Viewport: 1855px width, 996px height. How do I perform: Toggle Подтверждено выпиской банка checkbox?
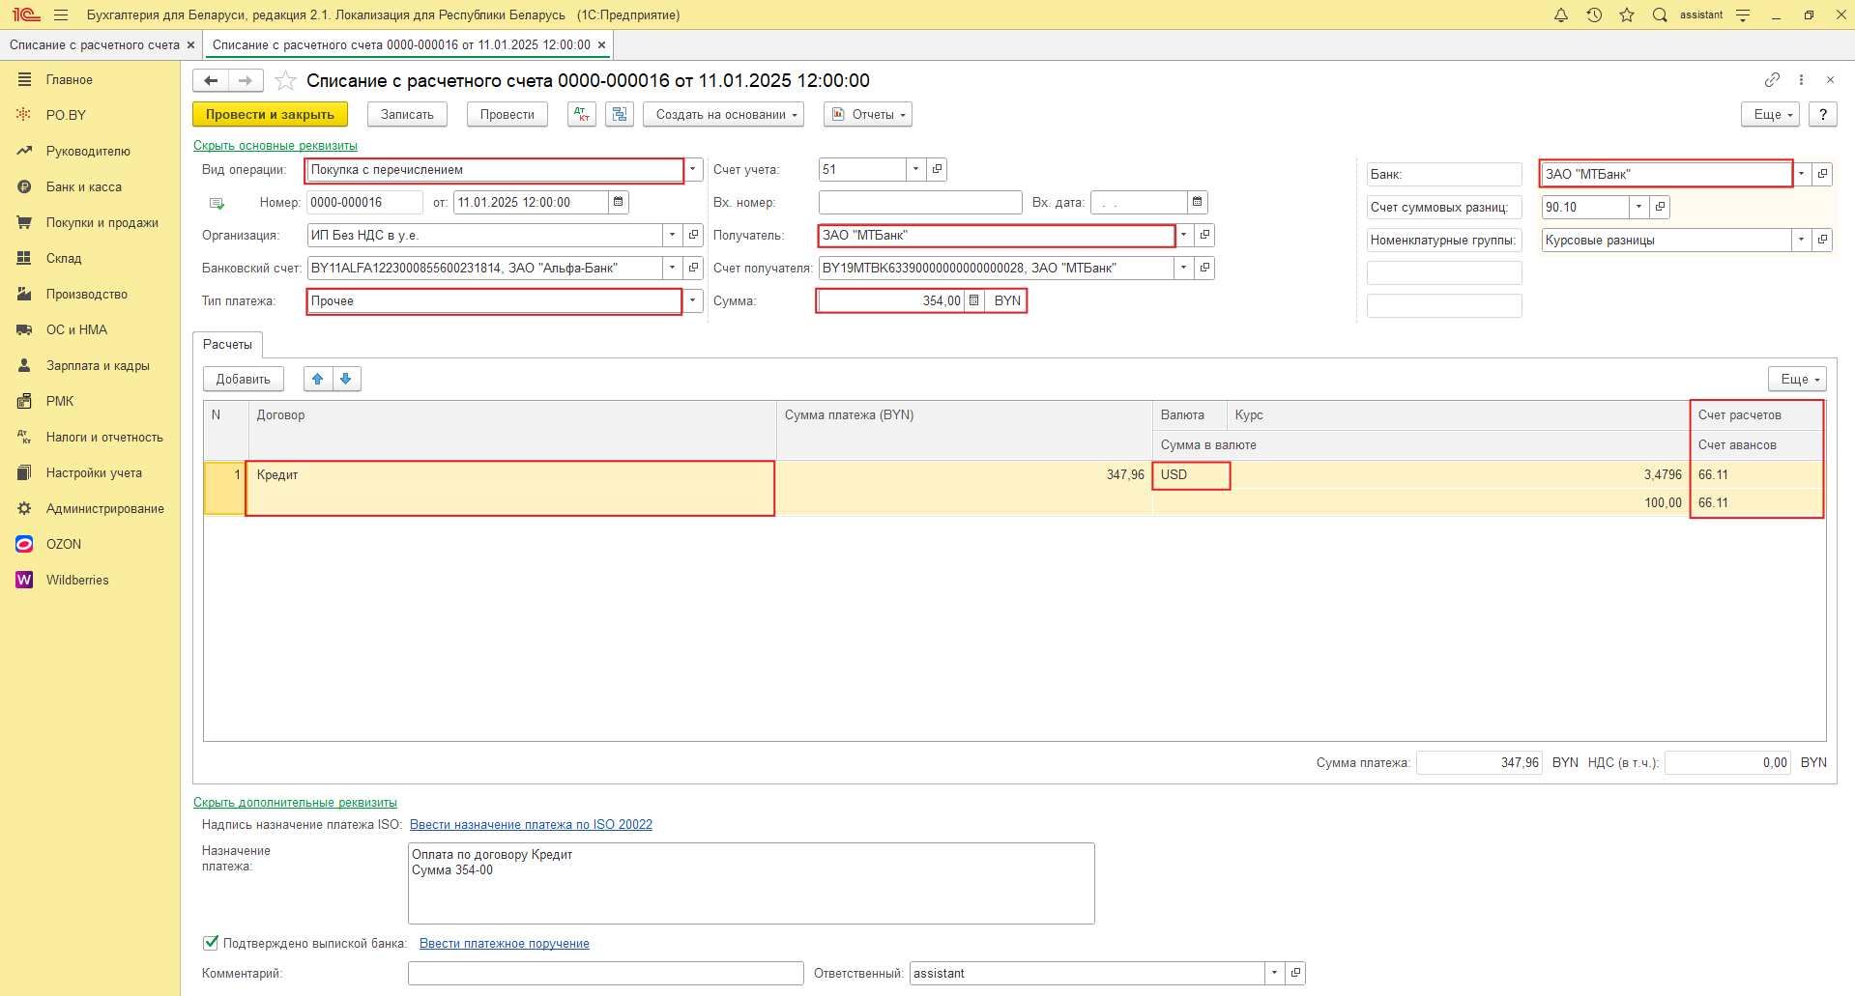[211, 943]
